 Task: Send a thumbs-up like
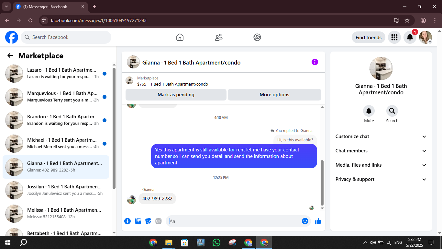318,221
